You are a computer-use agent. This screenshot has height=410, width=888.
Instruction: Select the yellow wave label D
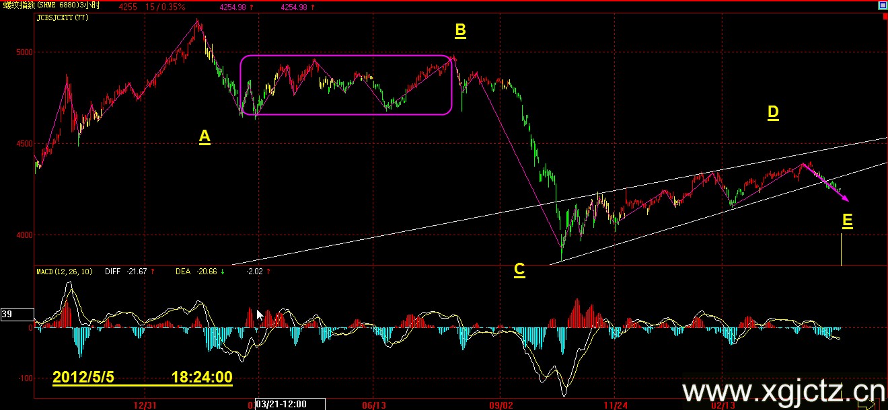pos(773,113)
